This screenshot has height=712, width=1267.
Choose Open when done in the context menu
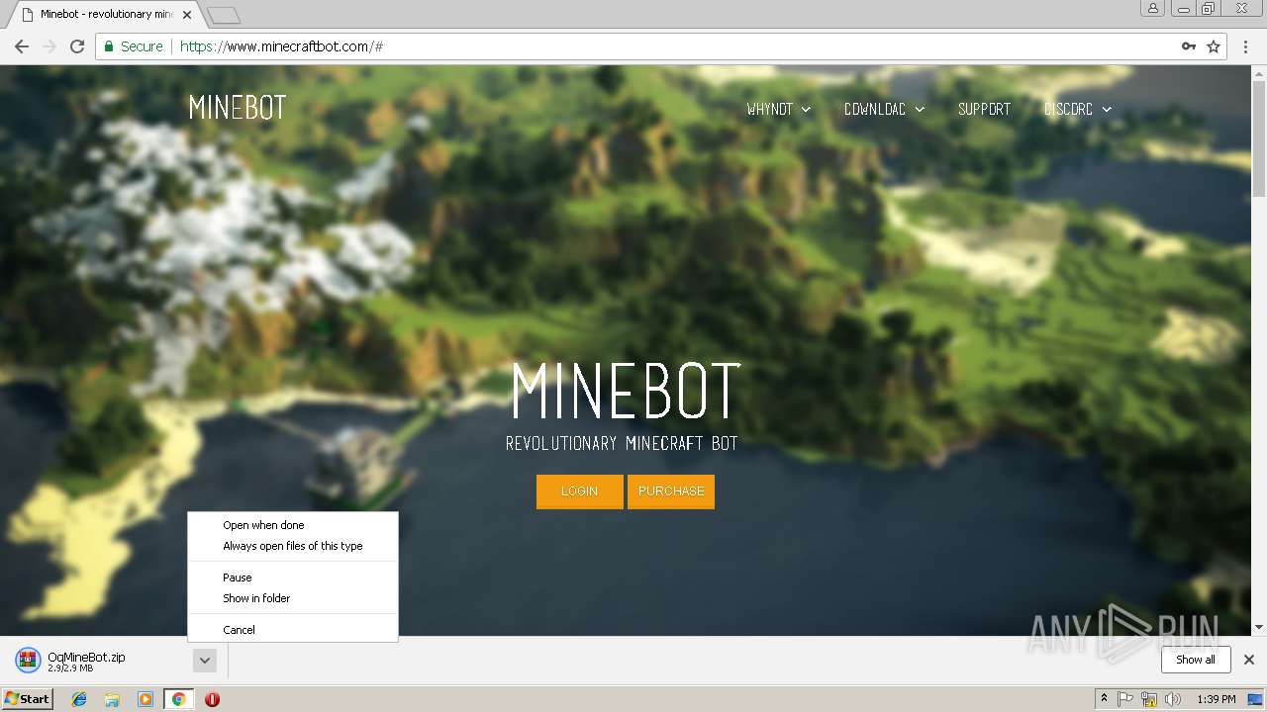pyautogui.click(x=293, y=525)
